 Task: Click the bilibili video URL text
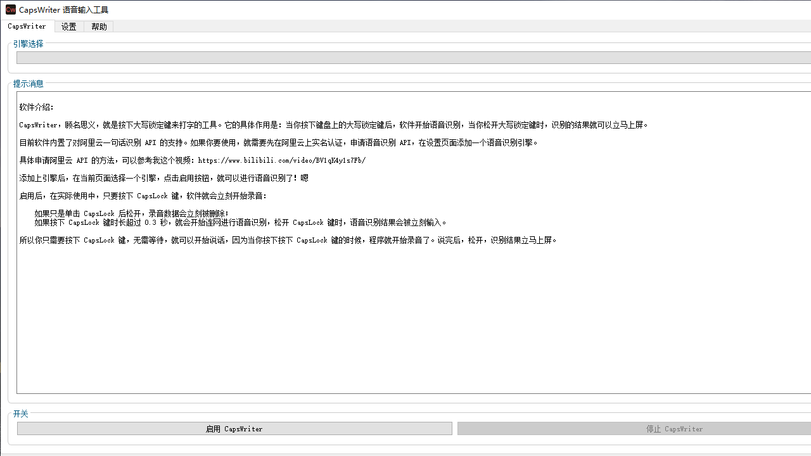tap(281, 160)
